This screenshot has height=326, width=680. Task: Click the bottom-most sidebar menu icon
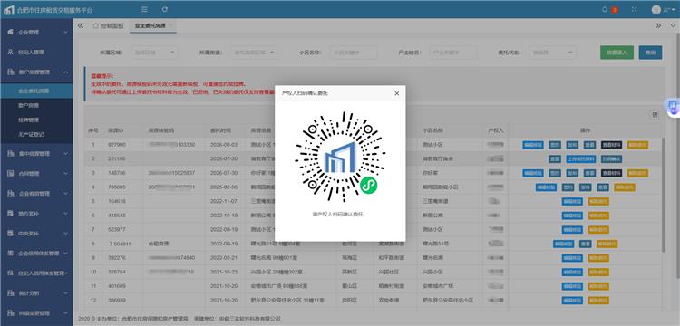10,313
